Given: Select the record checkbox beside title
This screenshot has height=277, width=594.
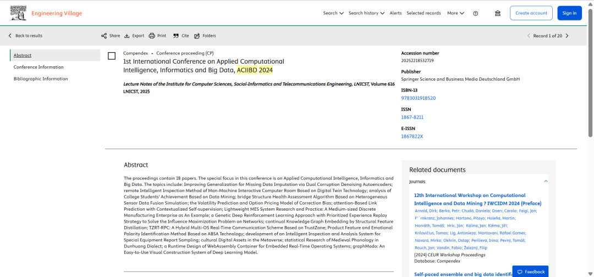Looking at the screenshot, I should point(112,56).
